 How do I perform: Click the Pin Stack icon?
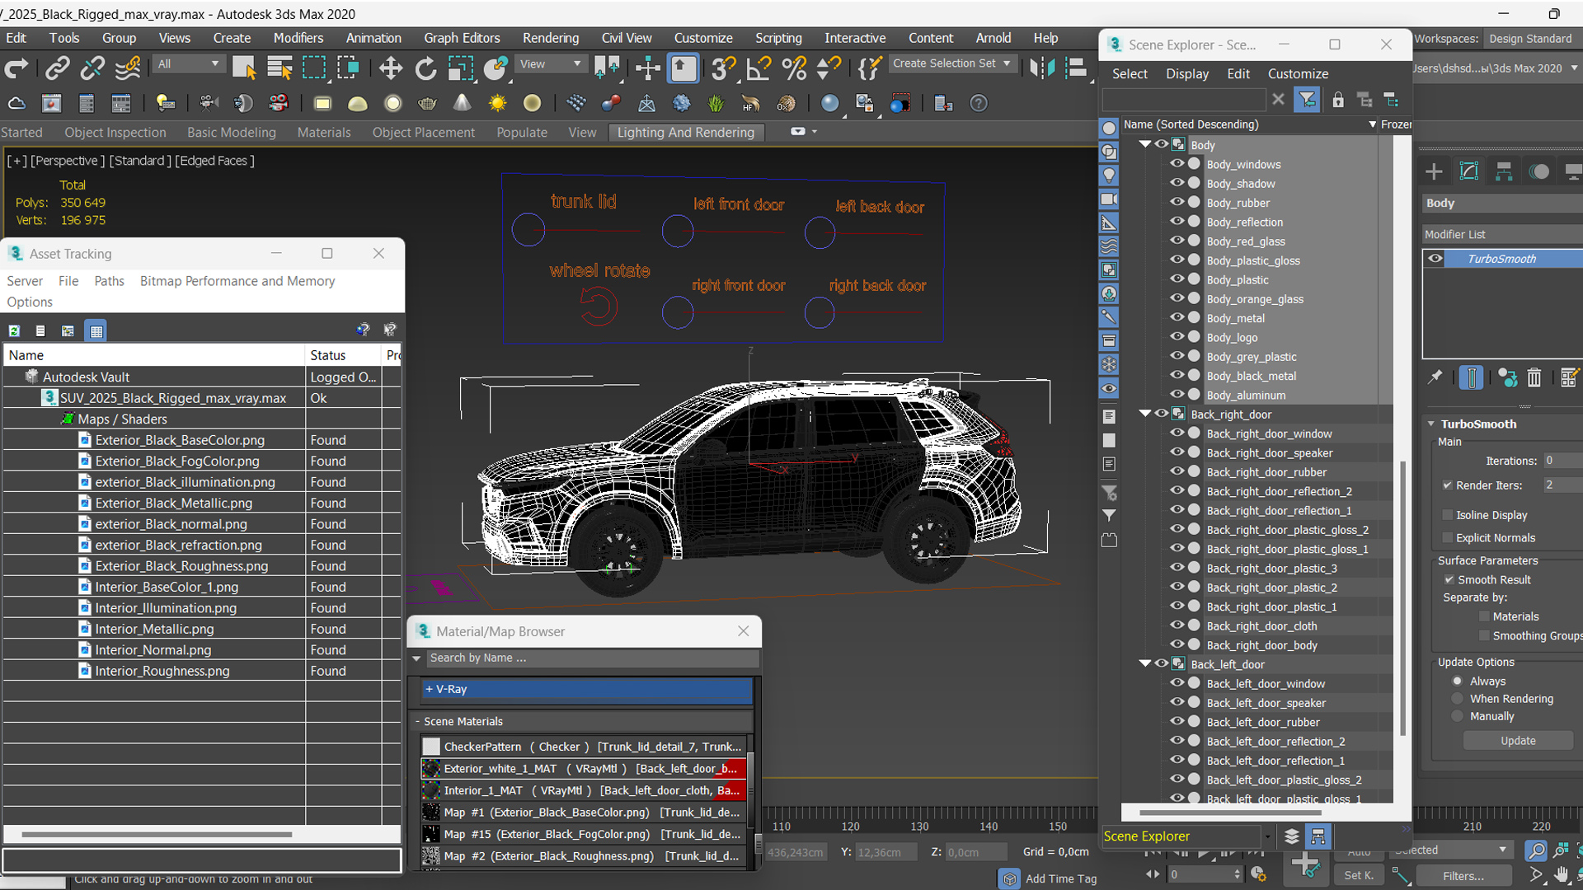pyautogui.click(x=1435, y=377)
